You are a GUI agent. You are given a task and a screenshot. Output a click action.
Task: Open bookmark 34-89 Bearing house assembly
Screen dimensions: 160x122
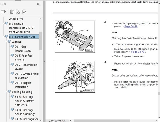point(25,112)
